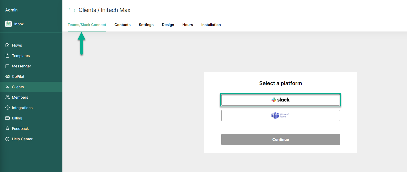Click the Members people icon
This screenshot has height=172, width=407.
[8, 97]
